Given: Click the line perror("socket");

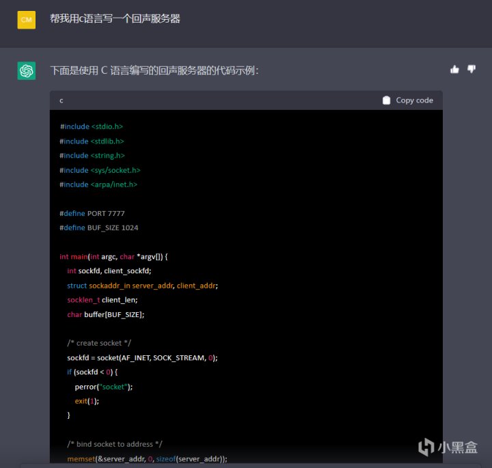Looking at the screenshot, I should (104, 387).
